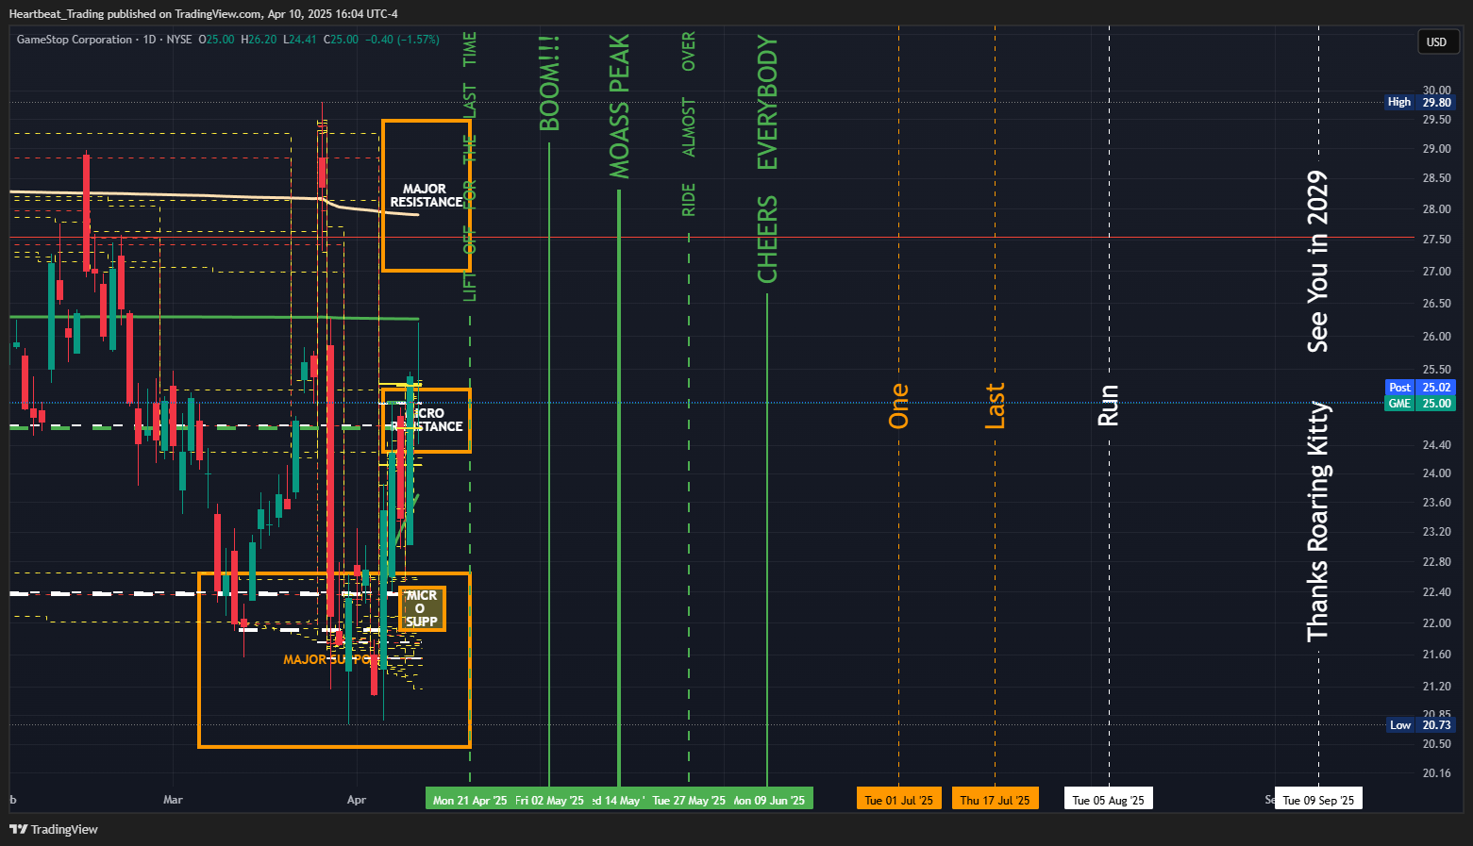Click the Tue 05 Aug '25 date label
Viewport: 1473px width, 846px height.
click(x=1108, y=800)
